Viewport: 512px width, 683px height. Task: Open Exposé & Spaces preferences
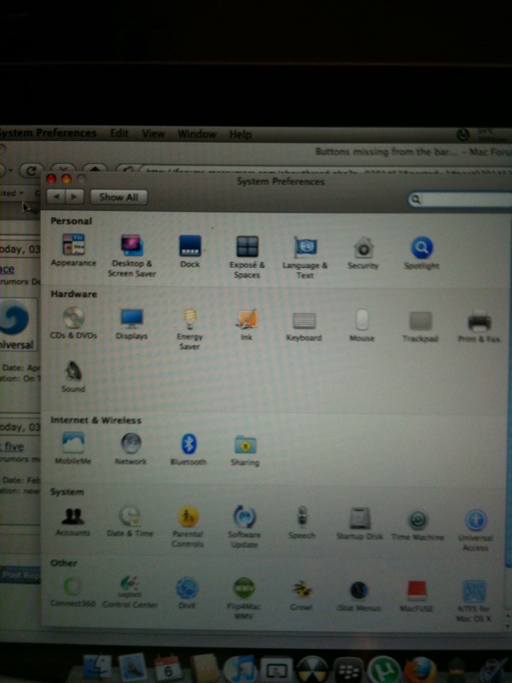[247, 257]
